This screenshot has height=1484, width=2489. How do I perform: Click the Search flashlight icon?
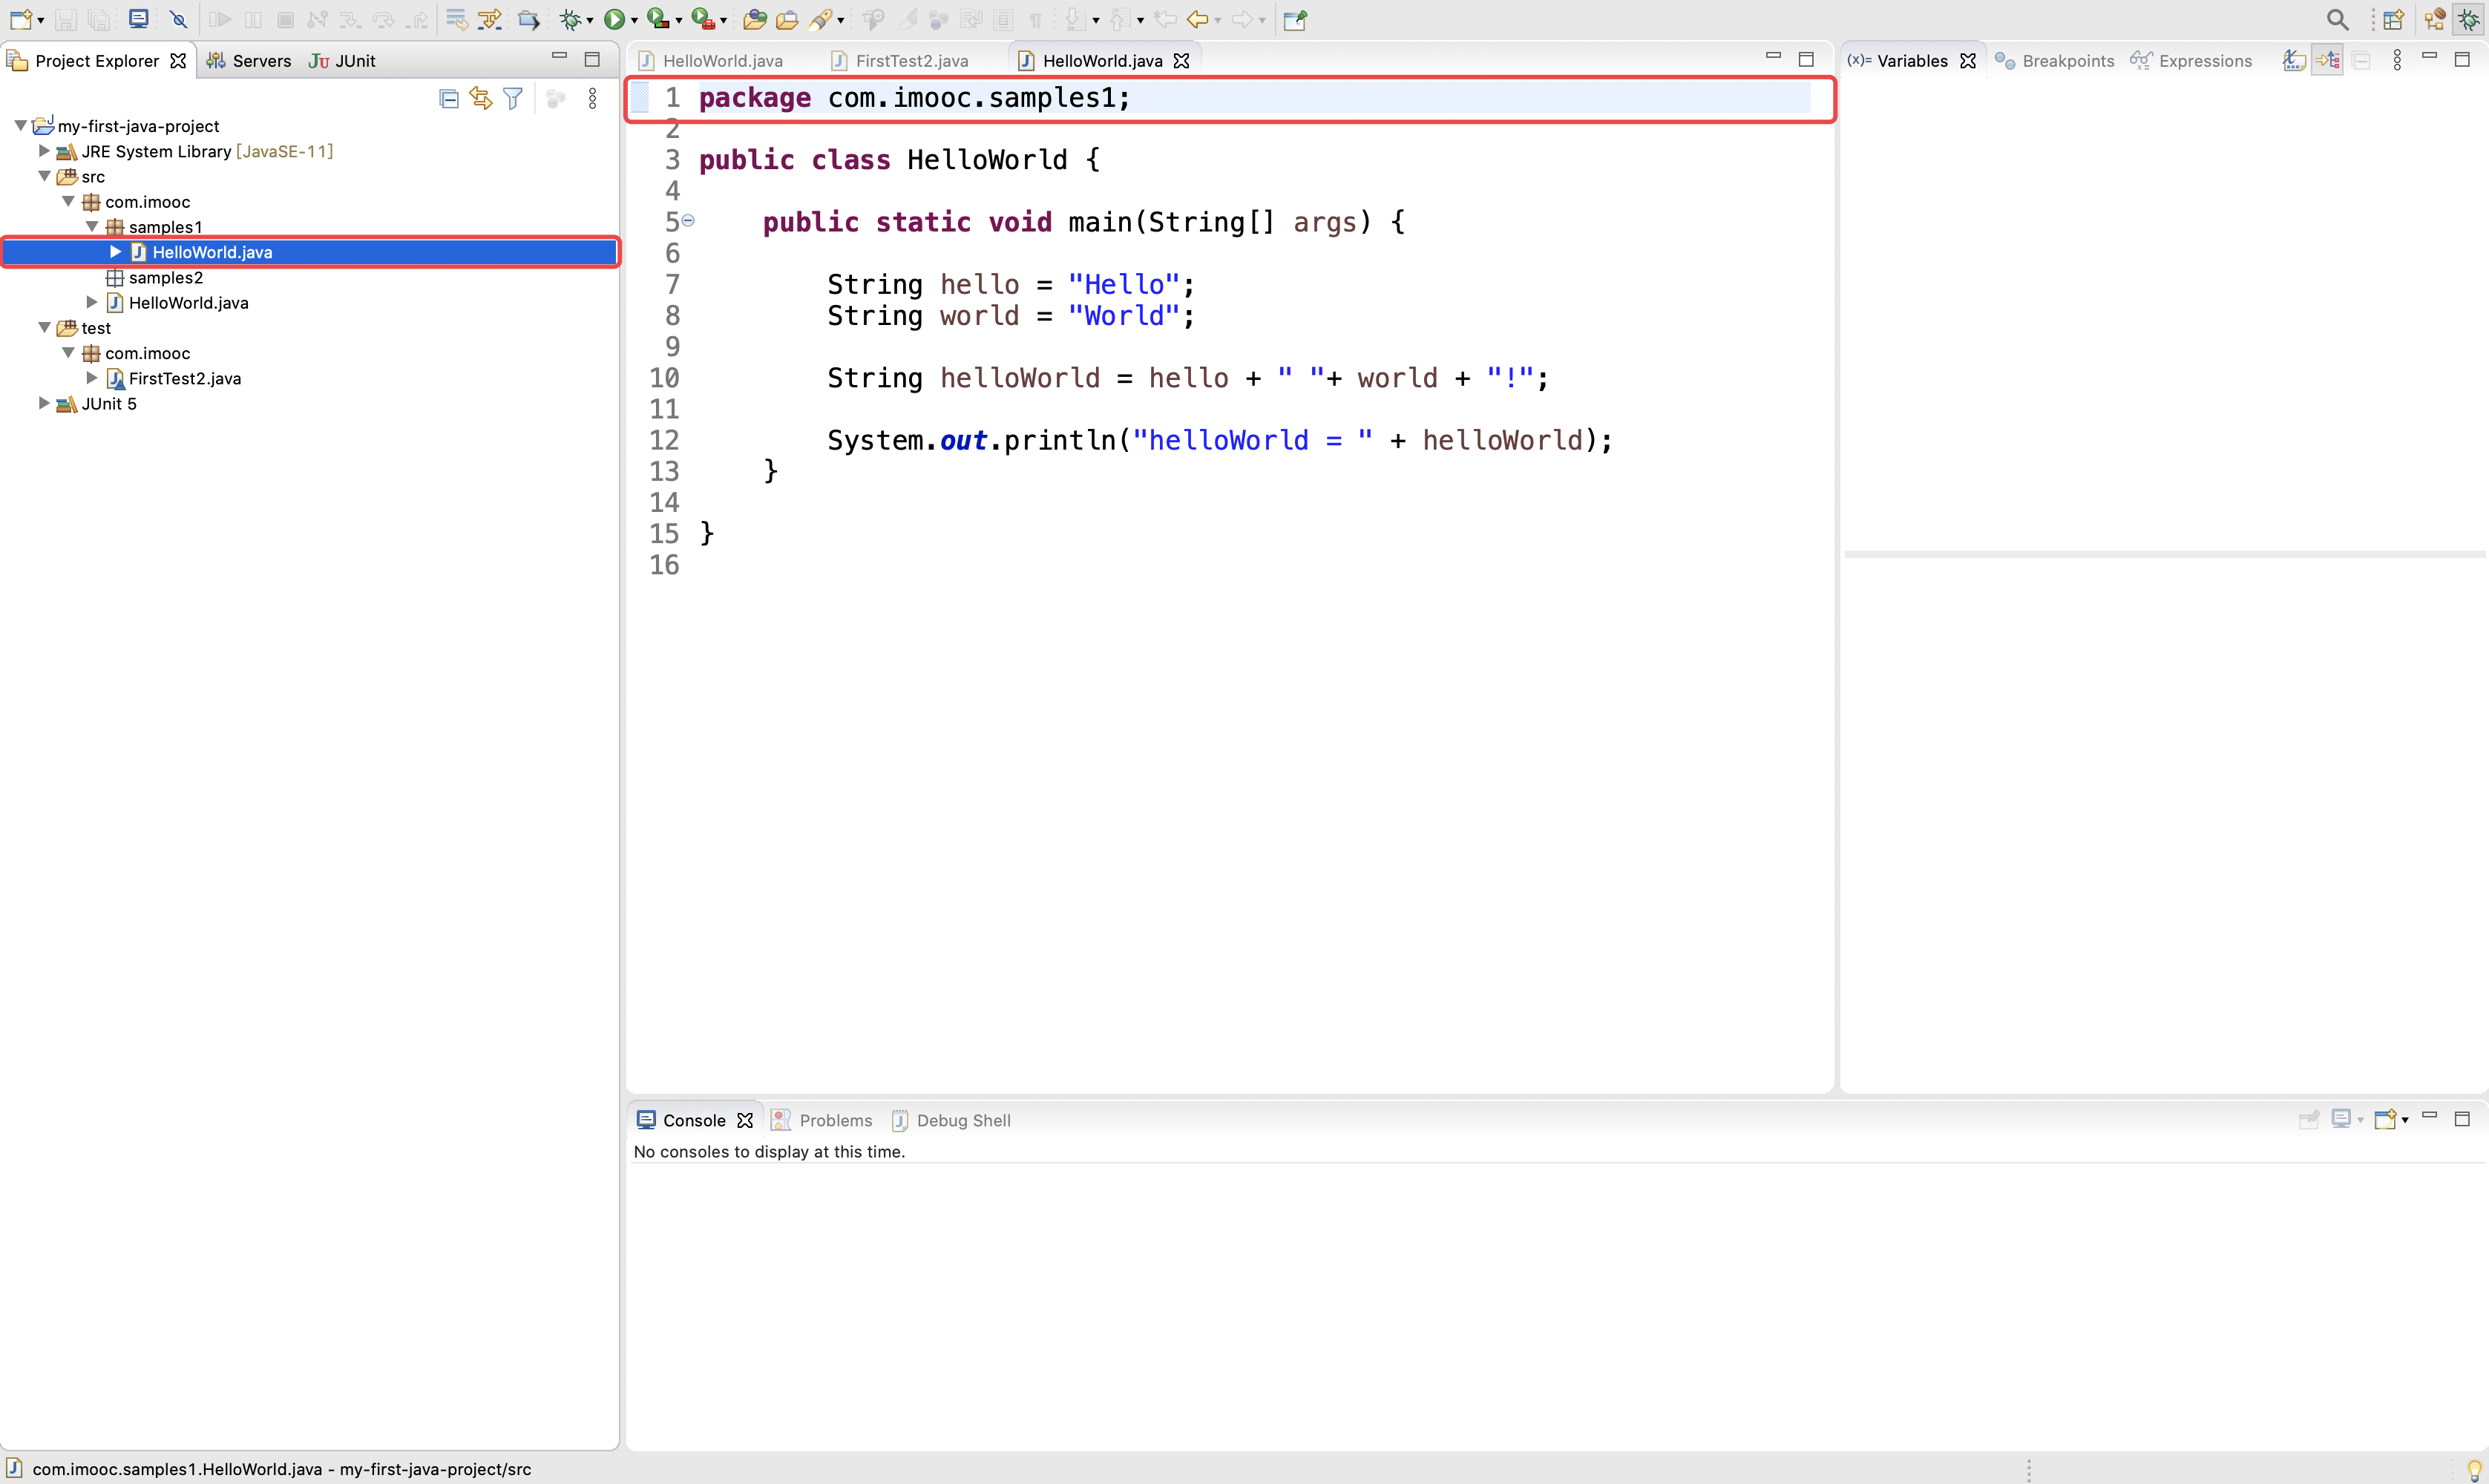(x=821, y=19)
